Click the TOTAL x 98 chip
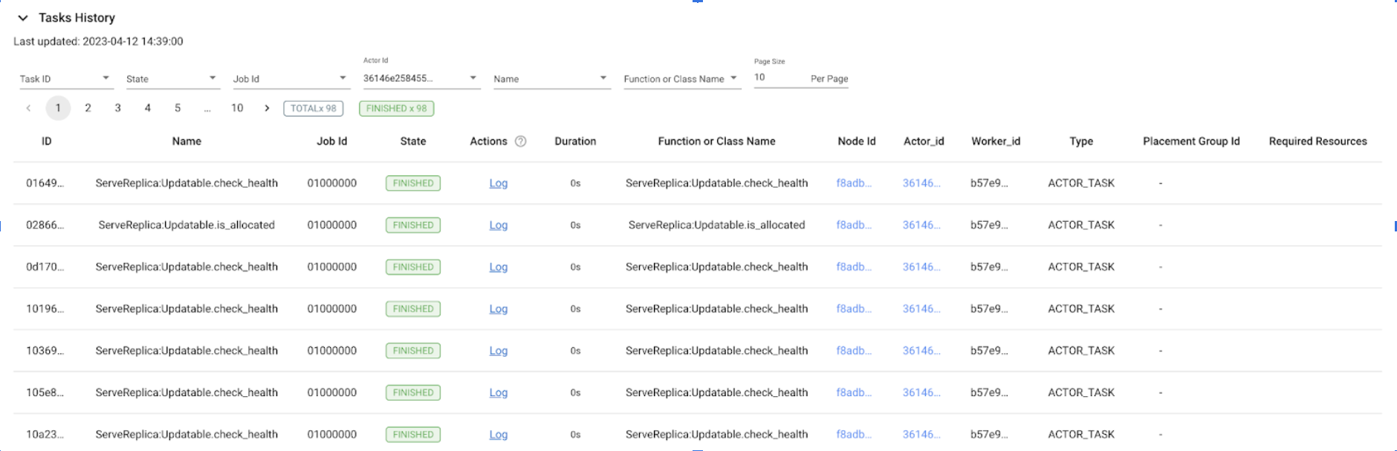The image size is (1397, 451). 314,108
